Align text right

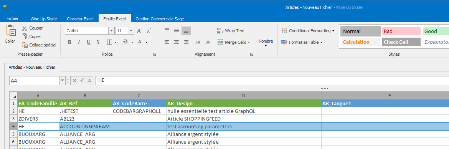pos(186,42)
